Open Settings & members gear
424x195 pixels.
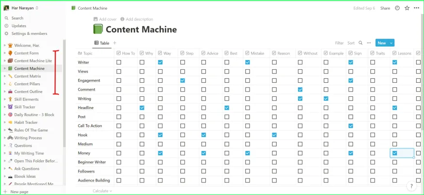point(29,33)
